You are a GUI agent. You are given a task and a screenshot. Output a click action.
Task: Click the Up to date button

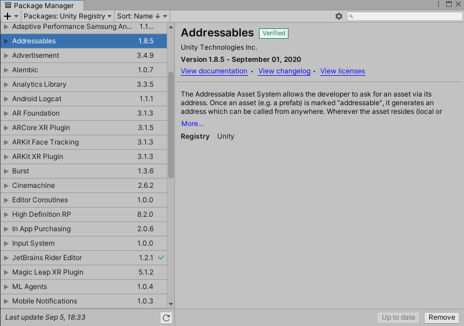click(x=398, y=317)
